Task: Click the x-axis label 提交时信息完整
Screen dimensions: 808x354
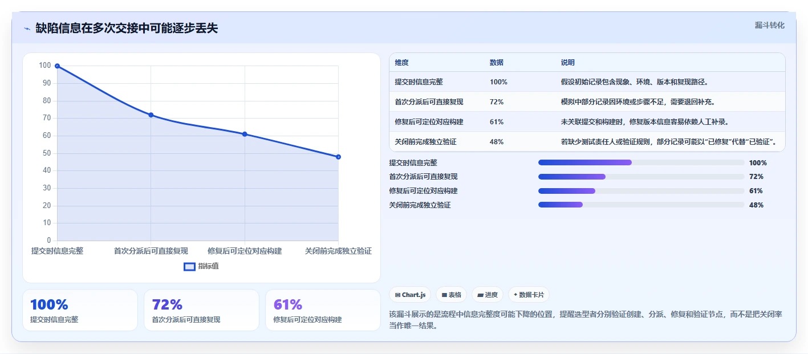Action: (57, 251)
